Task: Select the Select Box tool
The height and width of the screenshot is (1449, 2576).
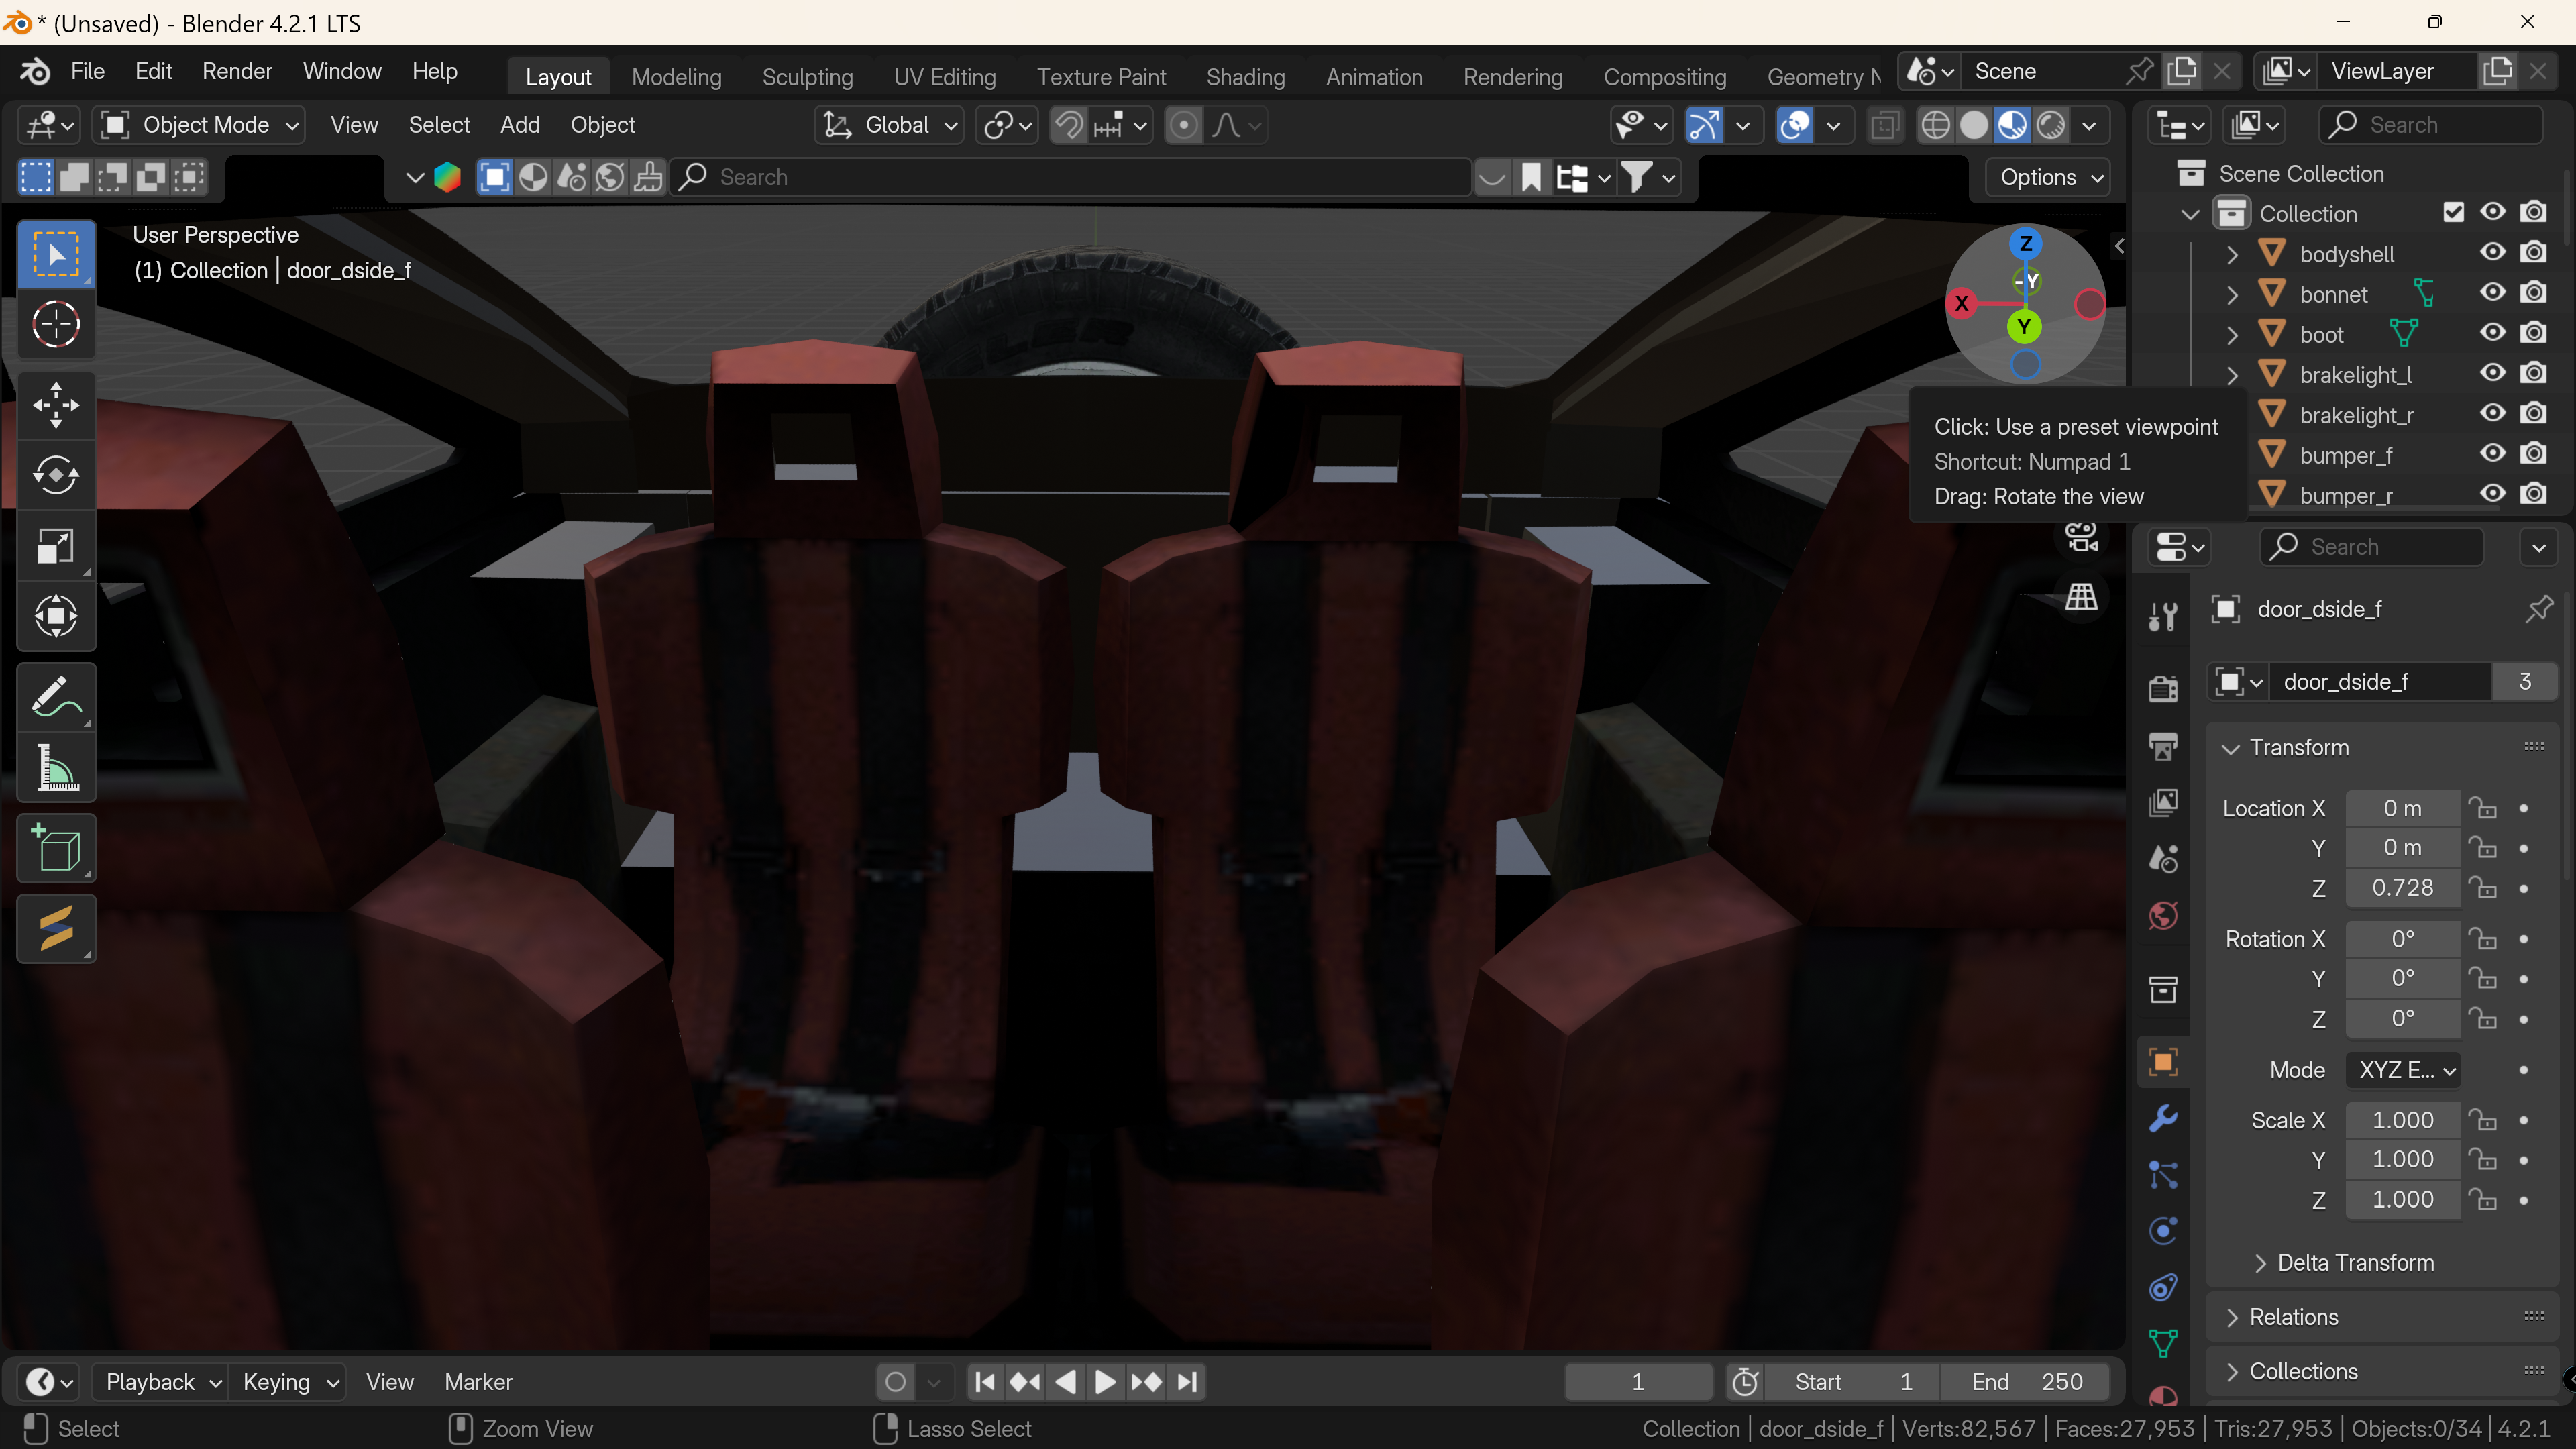Action: coord(56,255)
